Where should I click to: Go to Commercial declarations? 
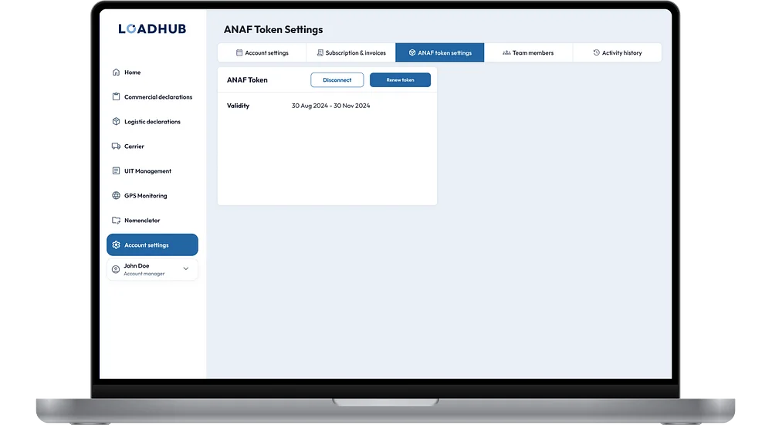[152, 97]
